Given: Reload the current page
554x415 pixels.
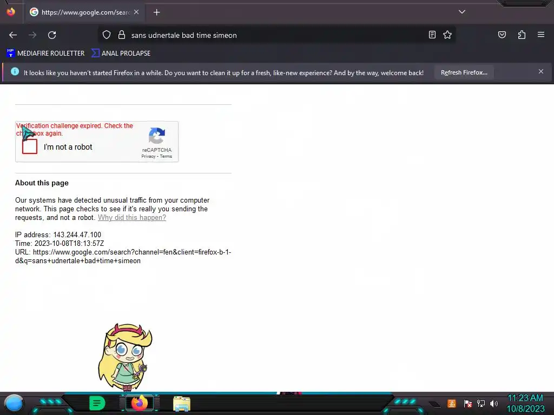Looking at the screenshot, I should [x=52, y=35].
